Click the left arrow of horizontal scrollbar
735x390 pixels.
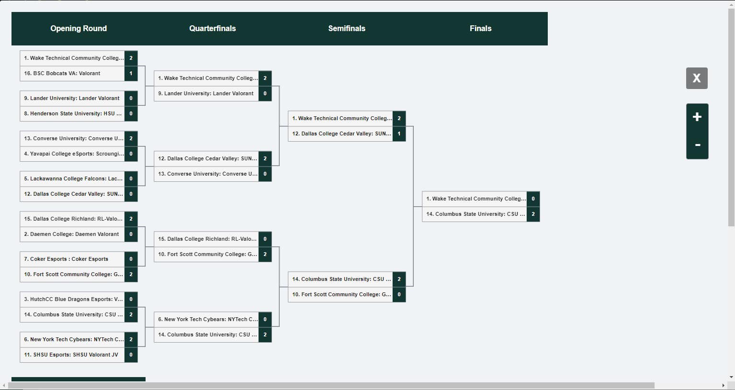(x=4, y=385)
